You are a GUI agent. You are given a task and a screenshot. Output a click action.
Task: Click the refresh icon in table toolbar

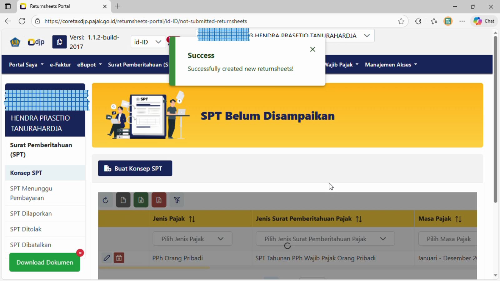105,200
